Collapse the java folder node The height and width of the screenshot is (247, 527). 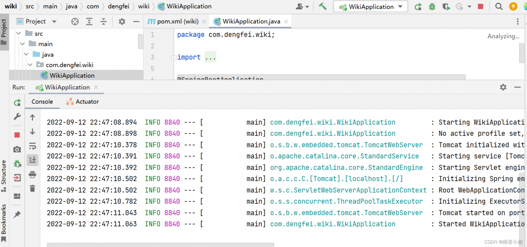[26, 54]
